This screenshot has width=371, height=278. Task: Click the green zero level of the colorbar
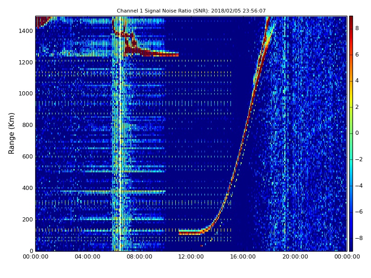(351, 133)
